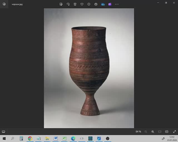Print the photo using the printer icon
The height and width of the screenshot is (142, 178).
point(96,4)
